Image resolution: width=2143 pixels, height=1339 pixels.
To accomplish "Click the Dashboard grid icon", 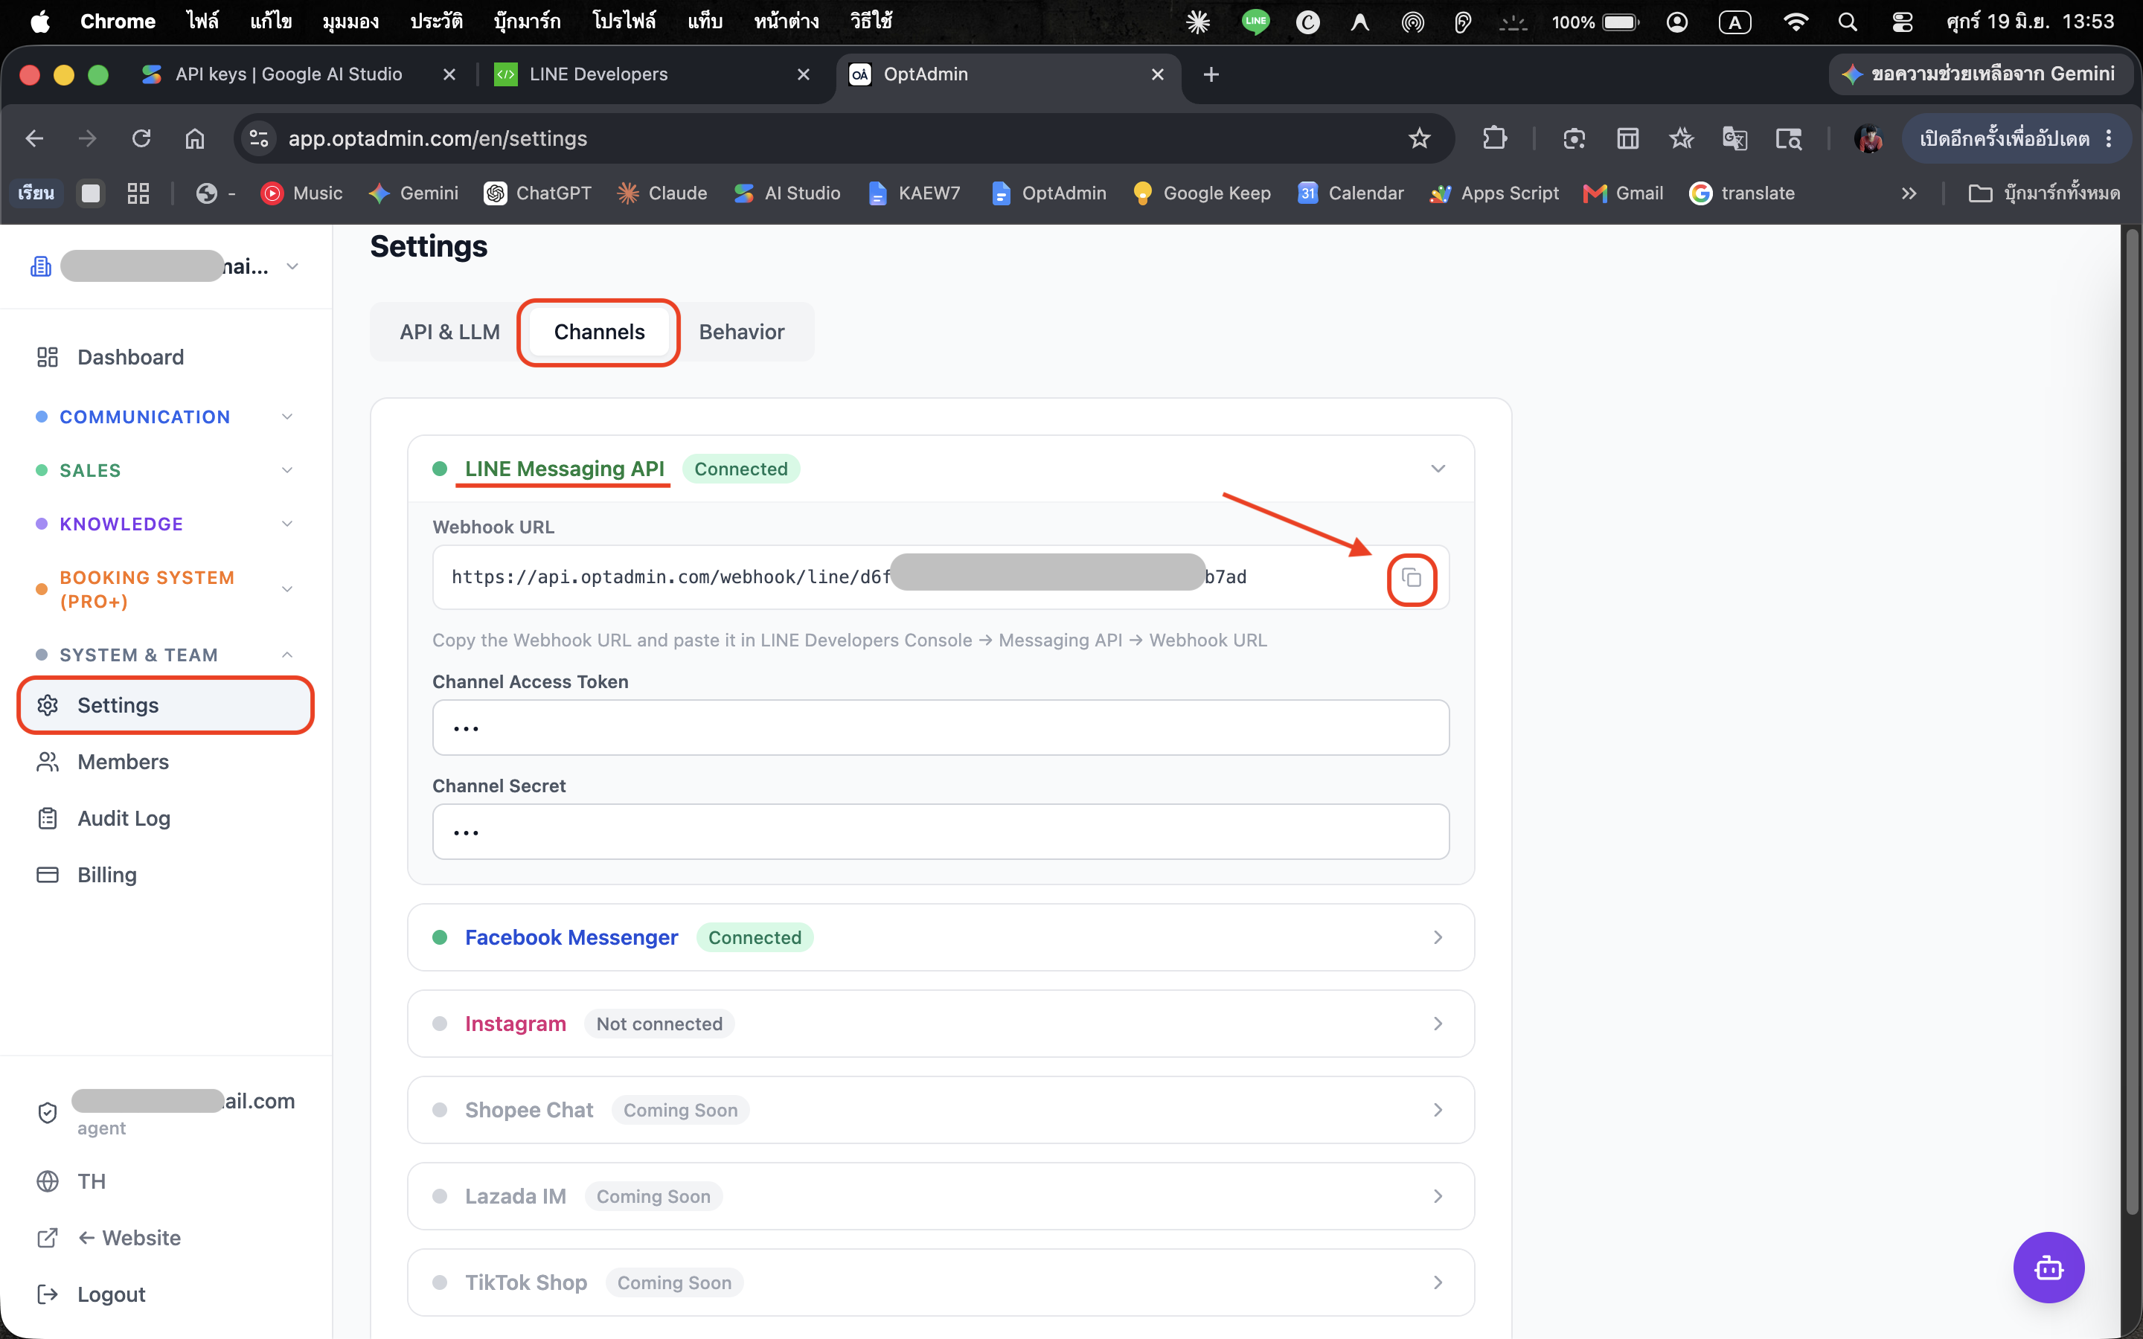I will click(x=47, y=357).
